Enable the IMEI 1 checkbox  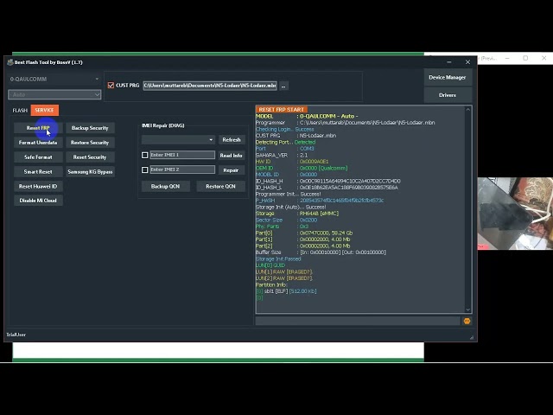pyautogui.click(x=144, y=155)
